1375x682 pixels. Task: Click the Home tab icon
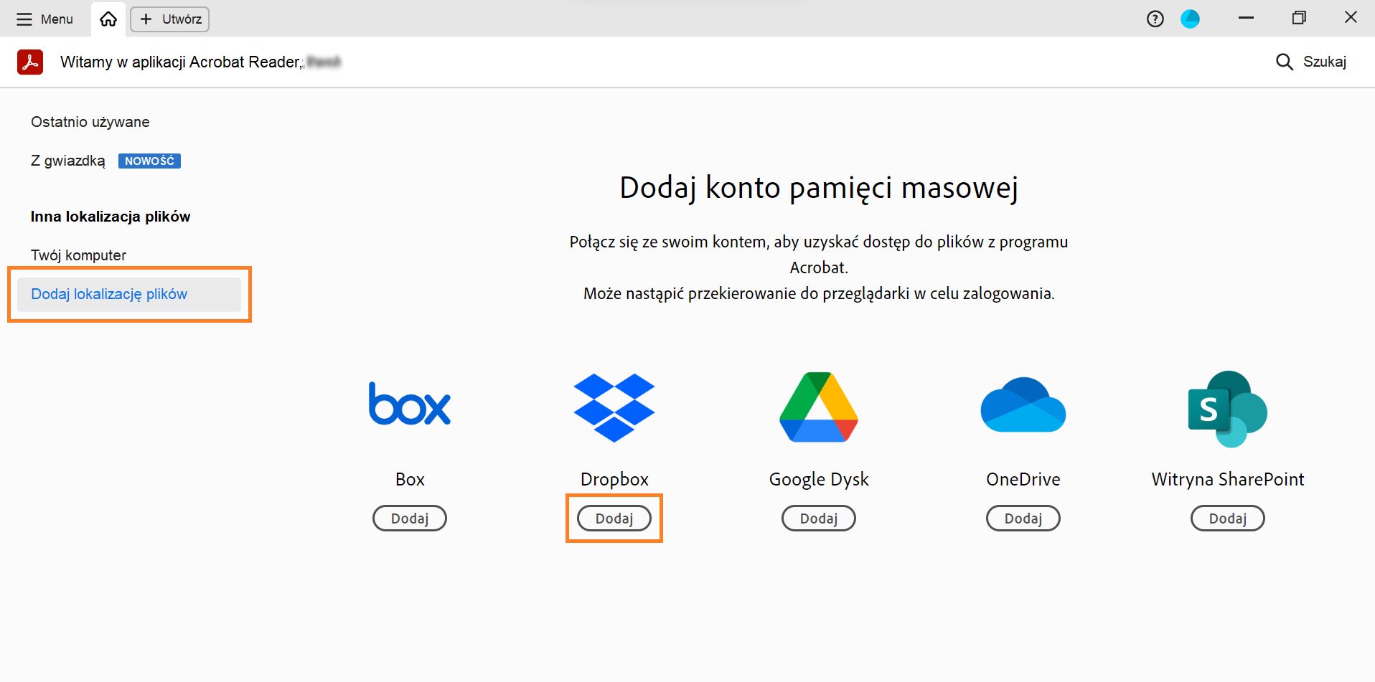click(x=108, y=19)
